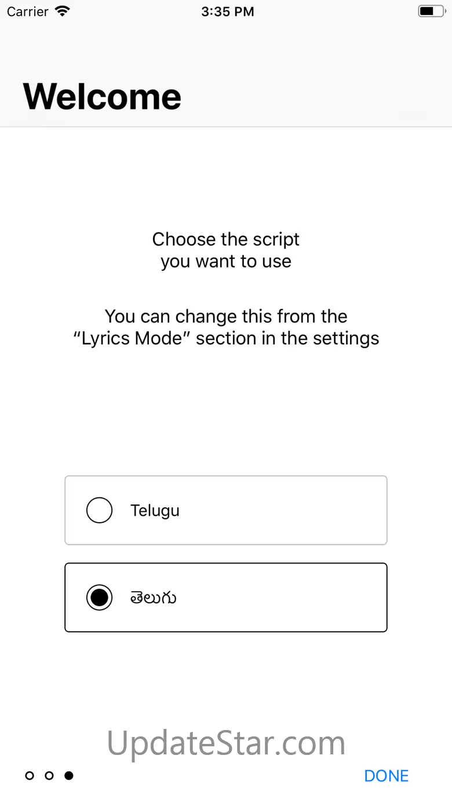Click the Welcome heading
The height and width of the screenshot is (803, 452).
coord(102,96)
